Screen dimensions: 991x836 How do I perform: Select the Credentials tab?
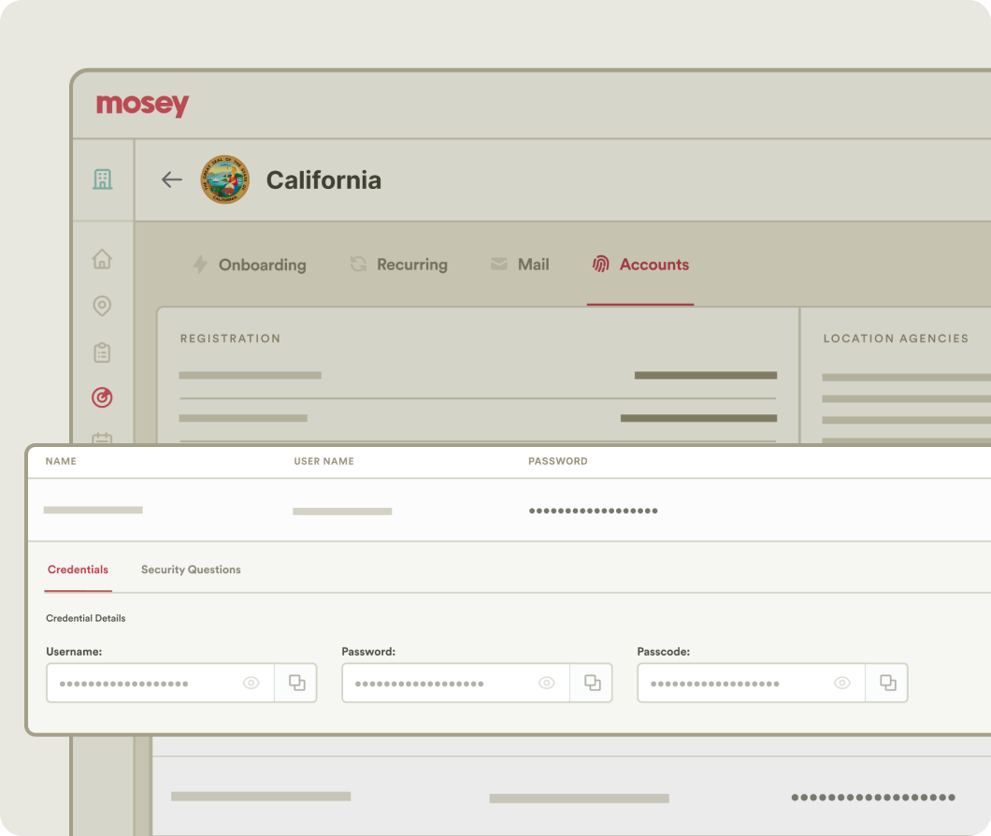(x=78, y=569)
